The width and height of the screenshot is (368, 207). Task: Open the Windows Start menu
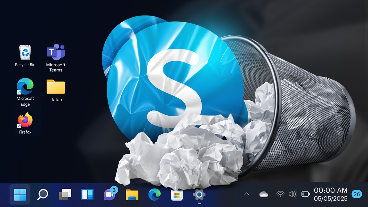20,195
